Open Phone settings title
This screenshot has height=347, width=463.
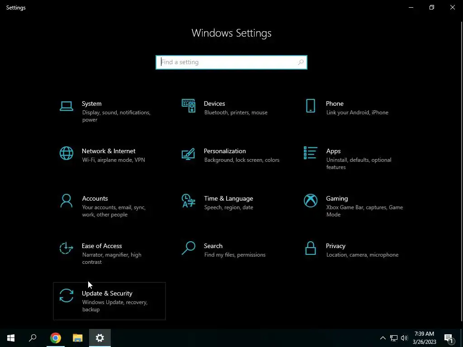[335, 103]
